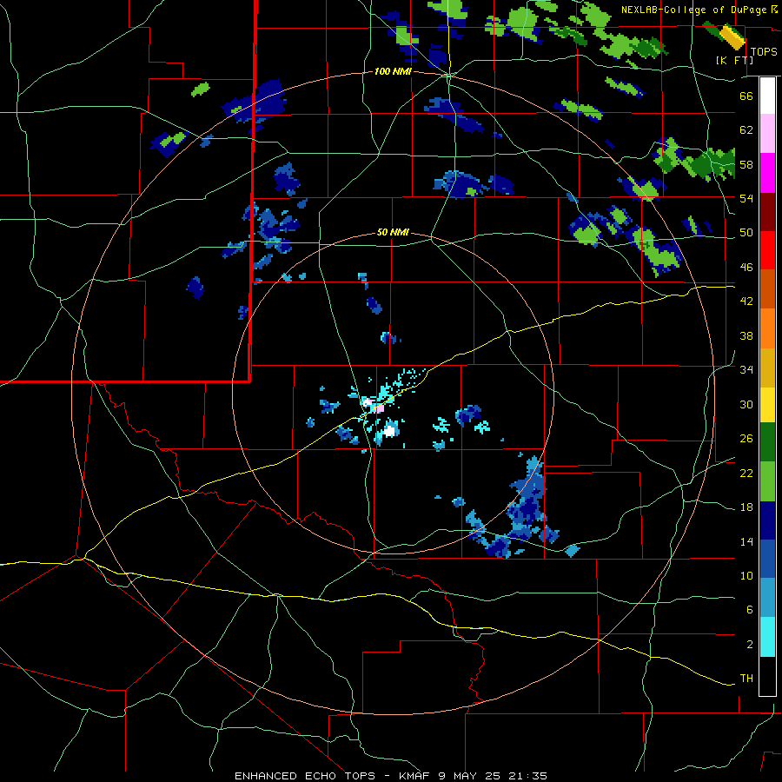
Task: Click the 46 legend value
Action: tap(746, 268)
